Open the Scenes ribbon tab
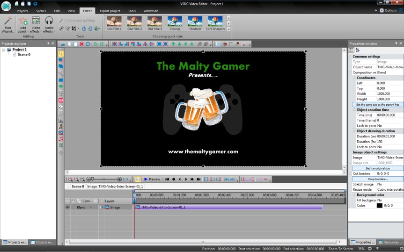Screen dimensions: 404x252 click(41, 11)
